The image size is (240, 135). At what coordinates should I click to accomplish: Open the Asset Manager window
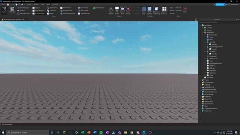tap(23, 7)
